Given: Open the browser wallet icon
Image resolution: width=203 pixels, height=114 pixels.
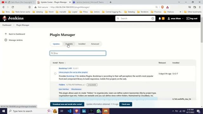Looking at the screenshot, I should [x=194, y=7].
